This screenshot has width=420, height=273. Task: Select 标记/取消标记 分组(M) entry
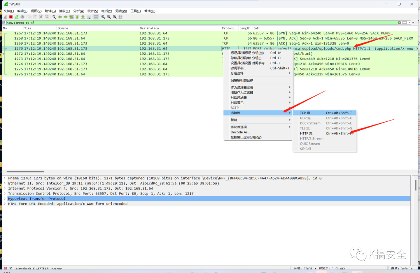258,53
